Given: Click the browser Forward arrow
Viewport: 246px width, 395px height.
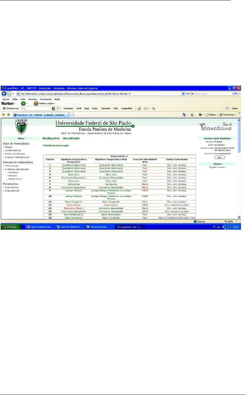Looking at the screenshot, I should [x=9, y=94].
